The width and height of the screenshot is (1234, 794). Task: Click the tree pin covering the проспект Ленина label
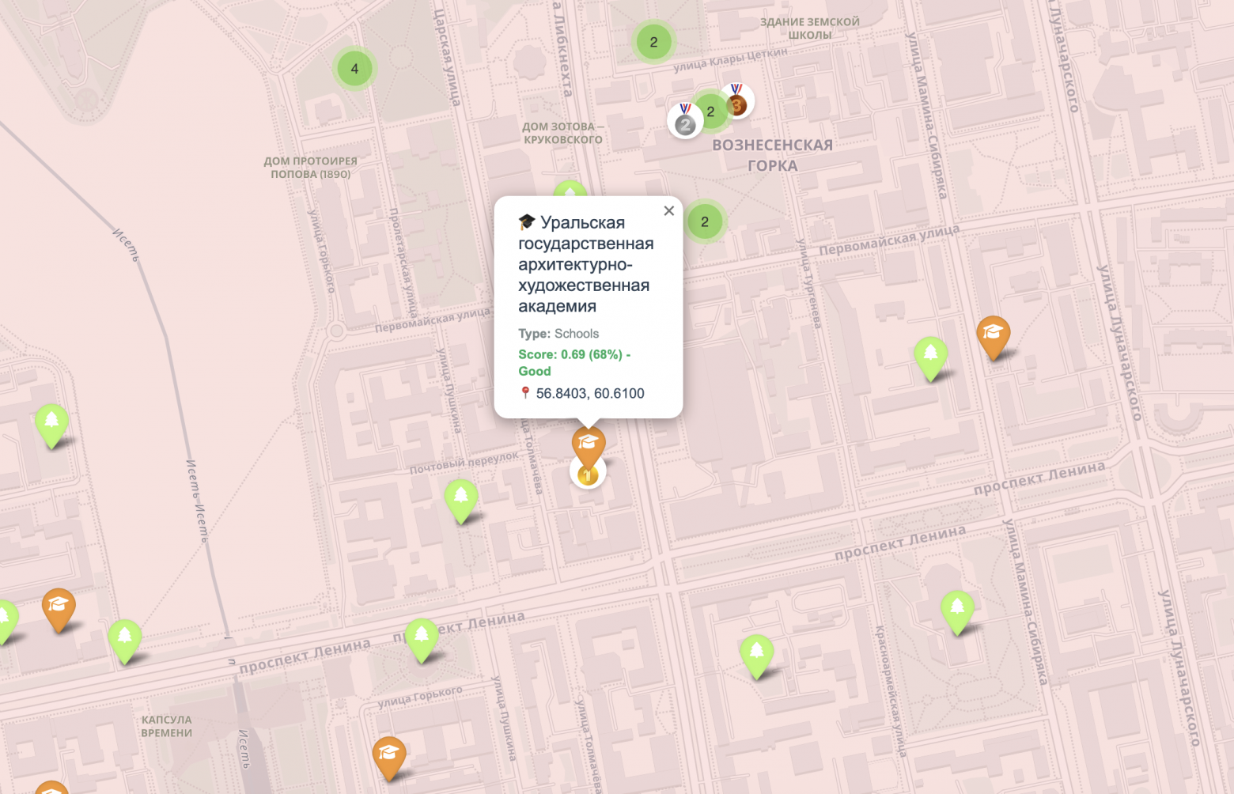pos(422,639)
